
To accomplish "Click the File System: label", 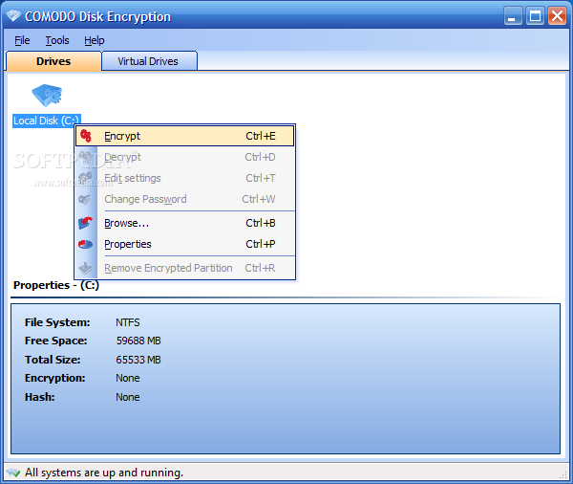I will tap(57, 322).
